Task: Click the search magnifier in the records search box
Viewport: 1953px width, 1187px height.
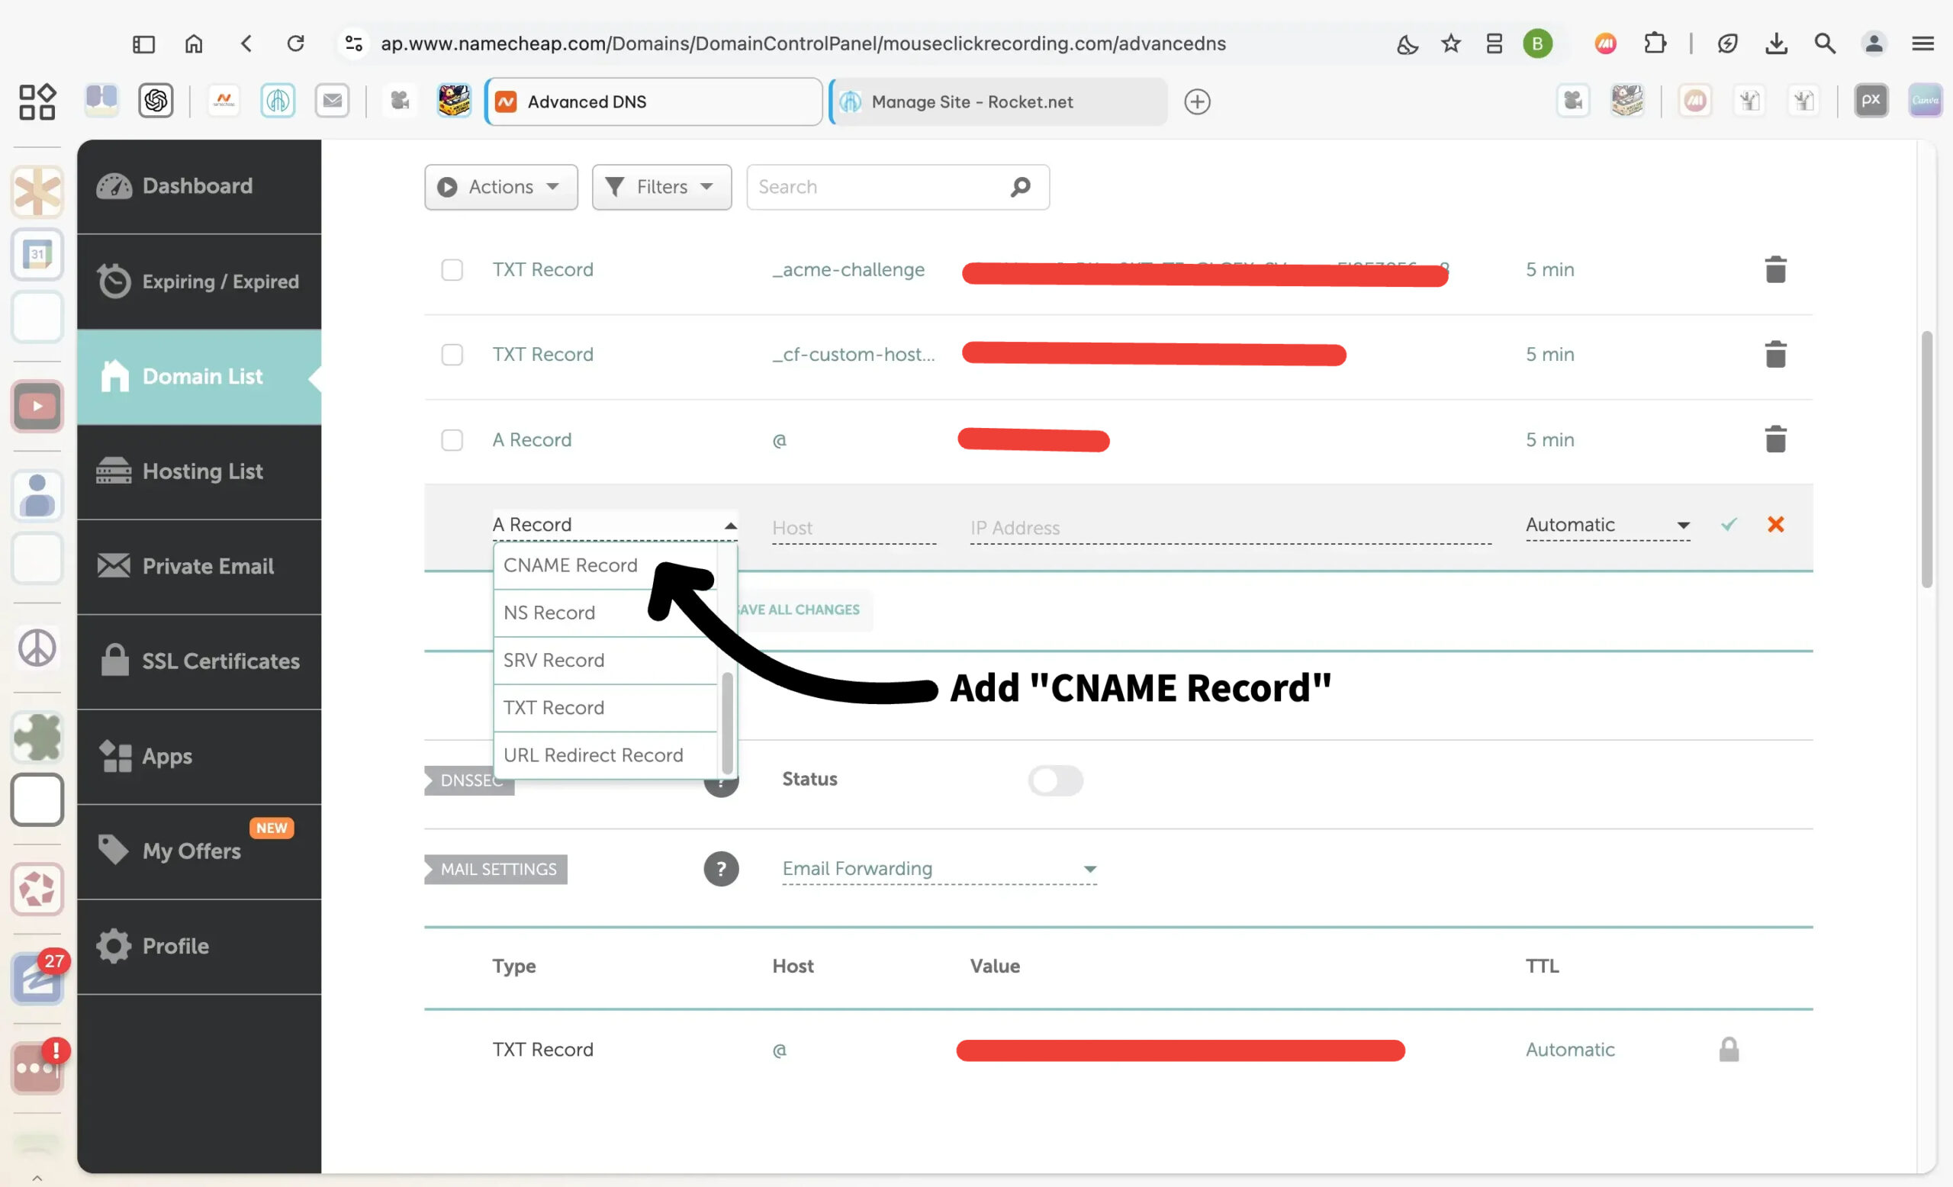Action: pos(1020,187)
